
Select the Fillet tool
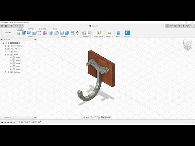tap(56, 33)
